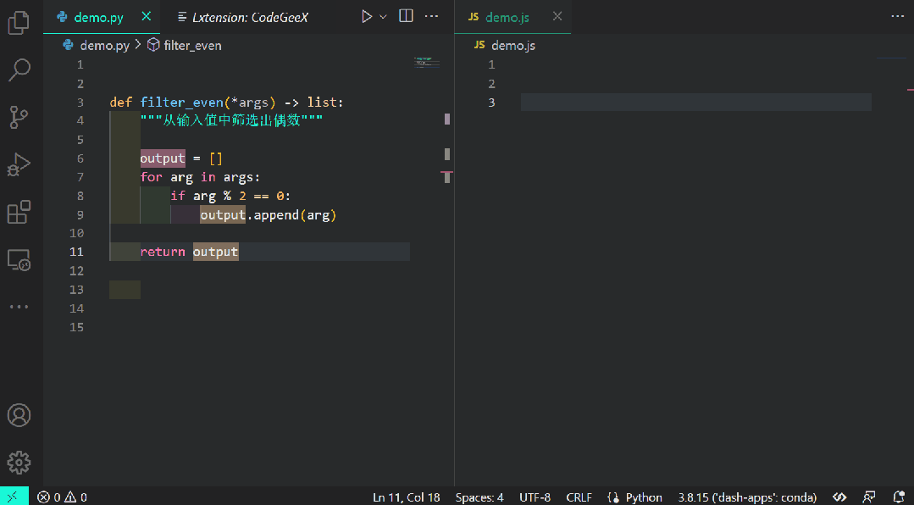Run the Python file with play button
Viewport: 914px width, 505px height.
click(366, 16)
